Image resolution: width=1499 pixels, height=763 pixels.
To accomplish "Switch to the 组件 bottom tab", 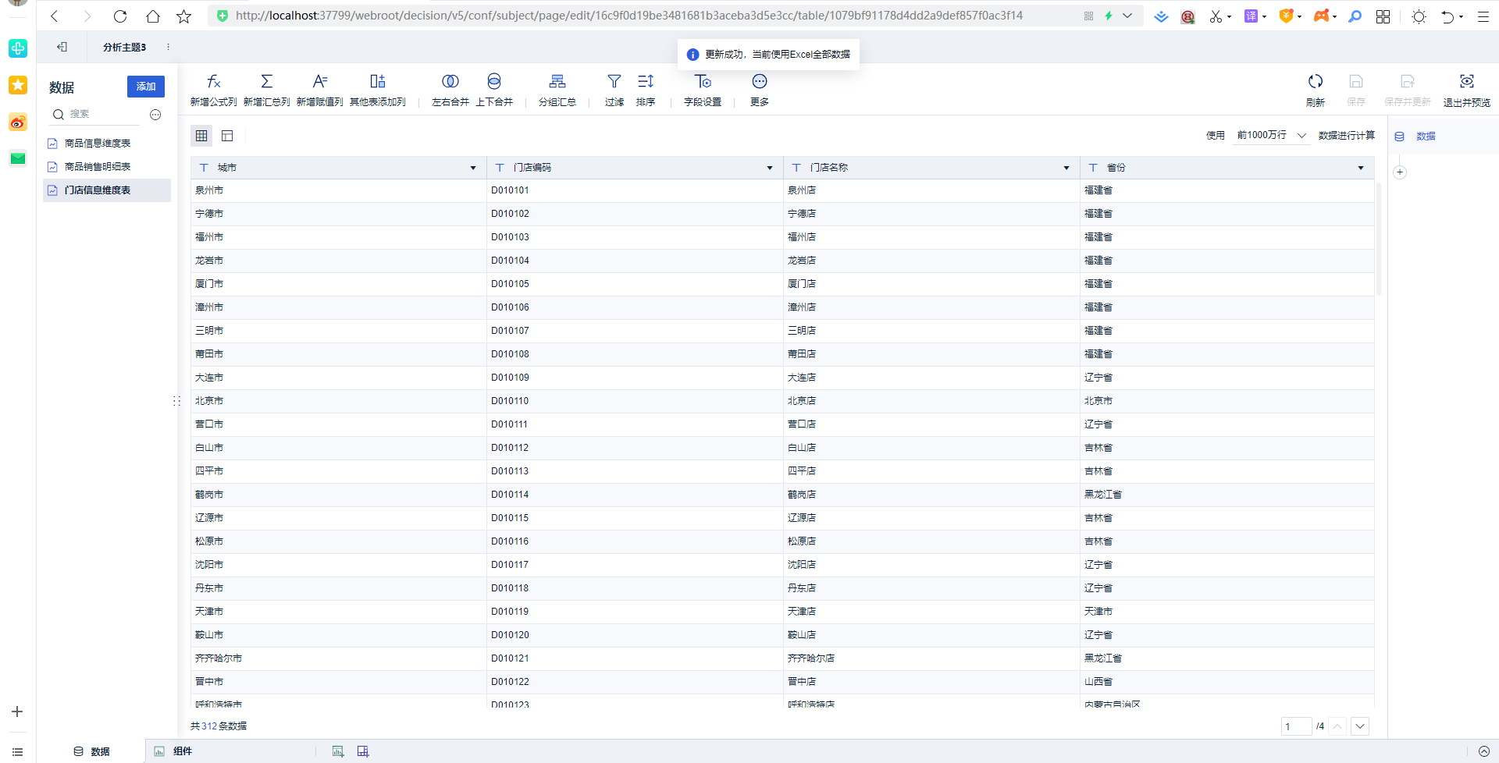I will (x=173, y=751).
